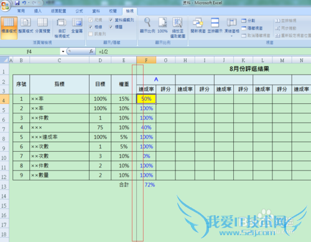Click the 權重 header cell
Viewport: 311px width, 242px height.
pos(124,84)
